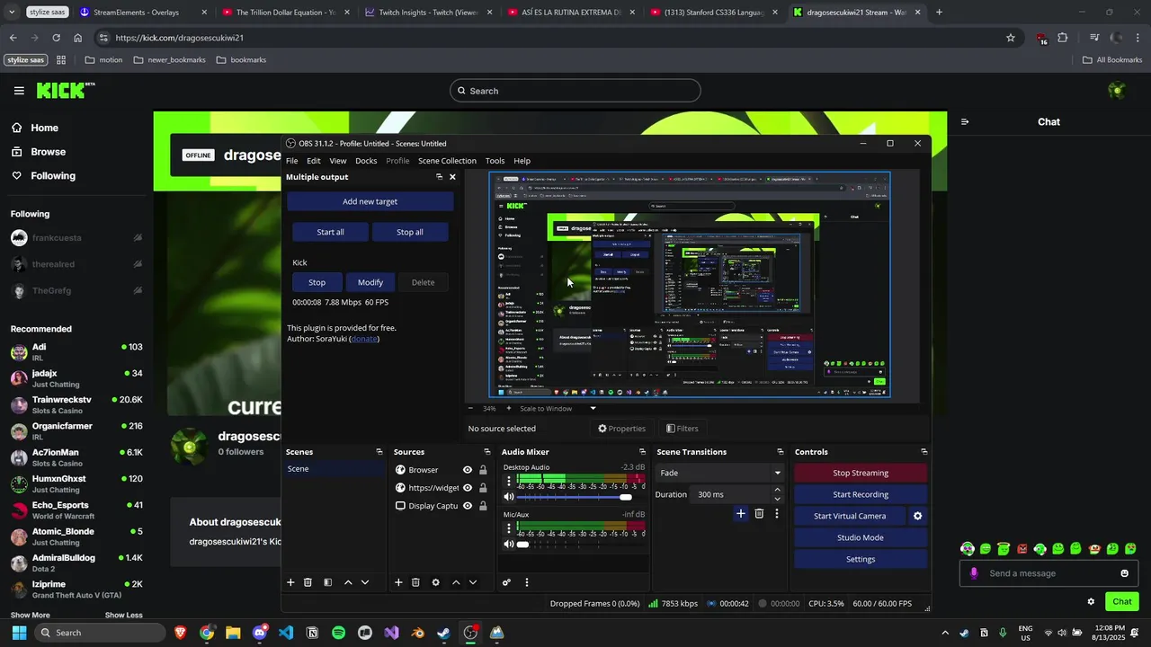The width and height of the screenshot is (1151, 647).
Task: Click Stop Streaming button
Action: coord(861,473)
